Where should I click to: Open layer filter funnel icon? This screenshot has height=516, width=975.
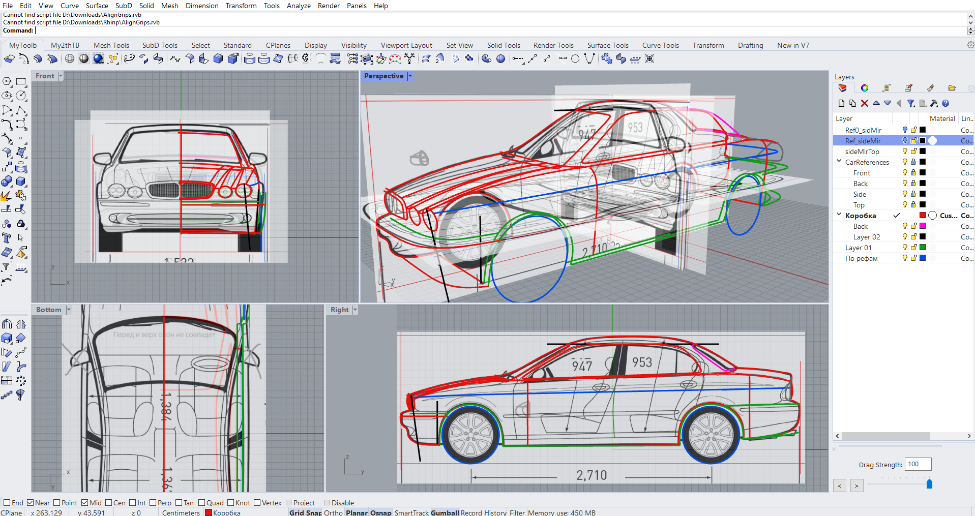point(911,103)
